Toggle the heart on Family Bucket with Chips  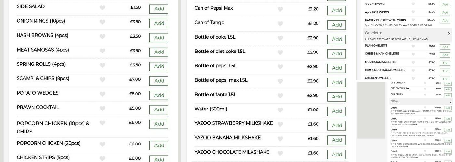pyautogui.click(x=413, y=20)
